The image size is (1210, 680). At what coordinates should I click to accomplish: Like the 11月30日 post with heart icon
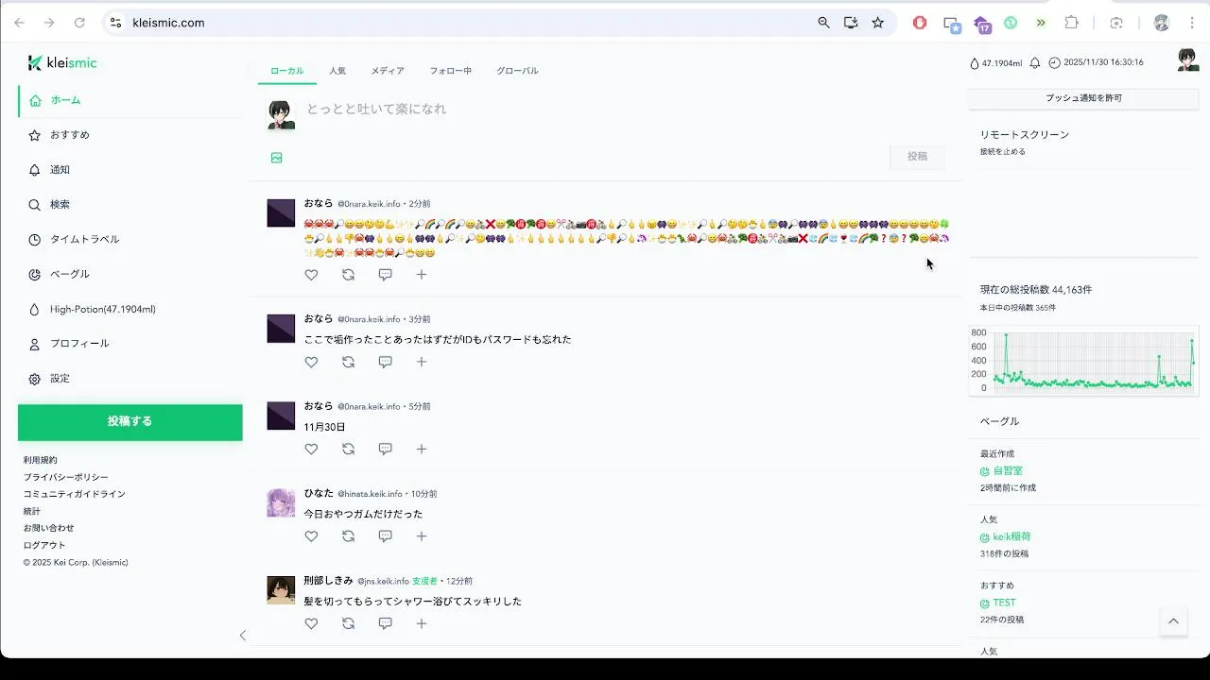(311, 450)
